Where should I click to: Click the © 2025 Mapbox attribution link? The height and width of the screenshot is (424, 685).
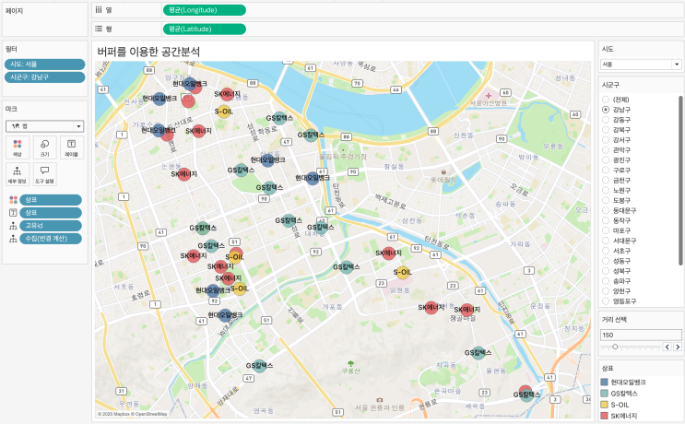coord(114,414)
